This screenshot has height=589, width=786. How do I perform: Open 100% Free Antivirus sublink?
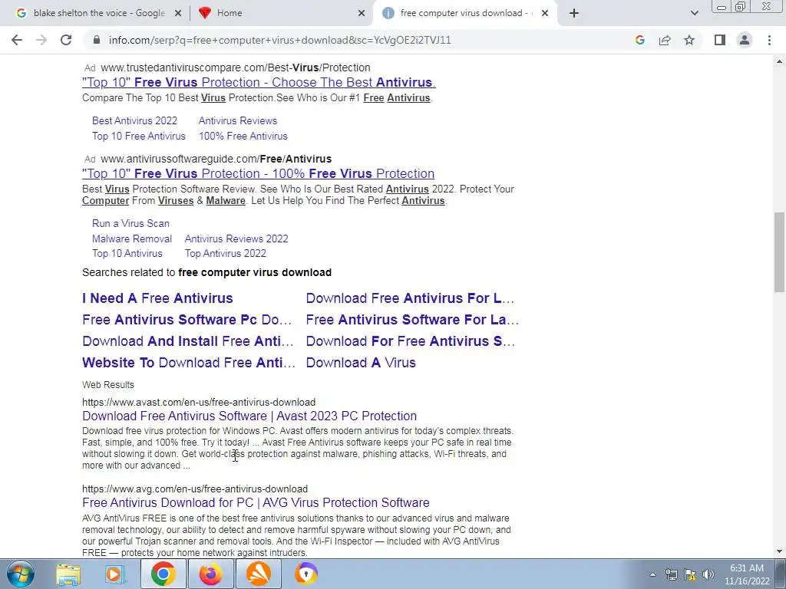click(243, 137)
